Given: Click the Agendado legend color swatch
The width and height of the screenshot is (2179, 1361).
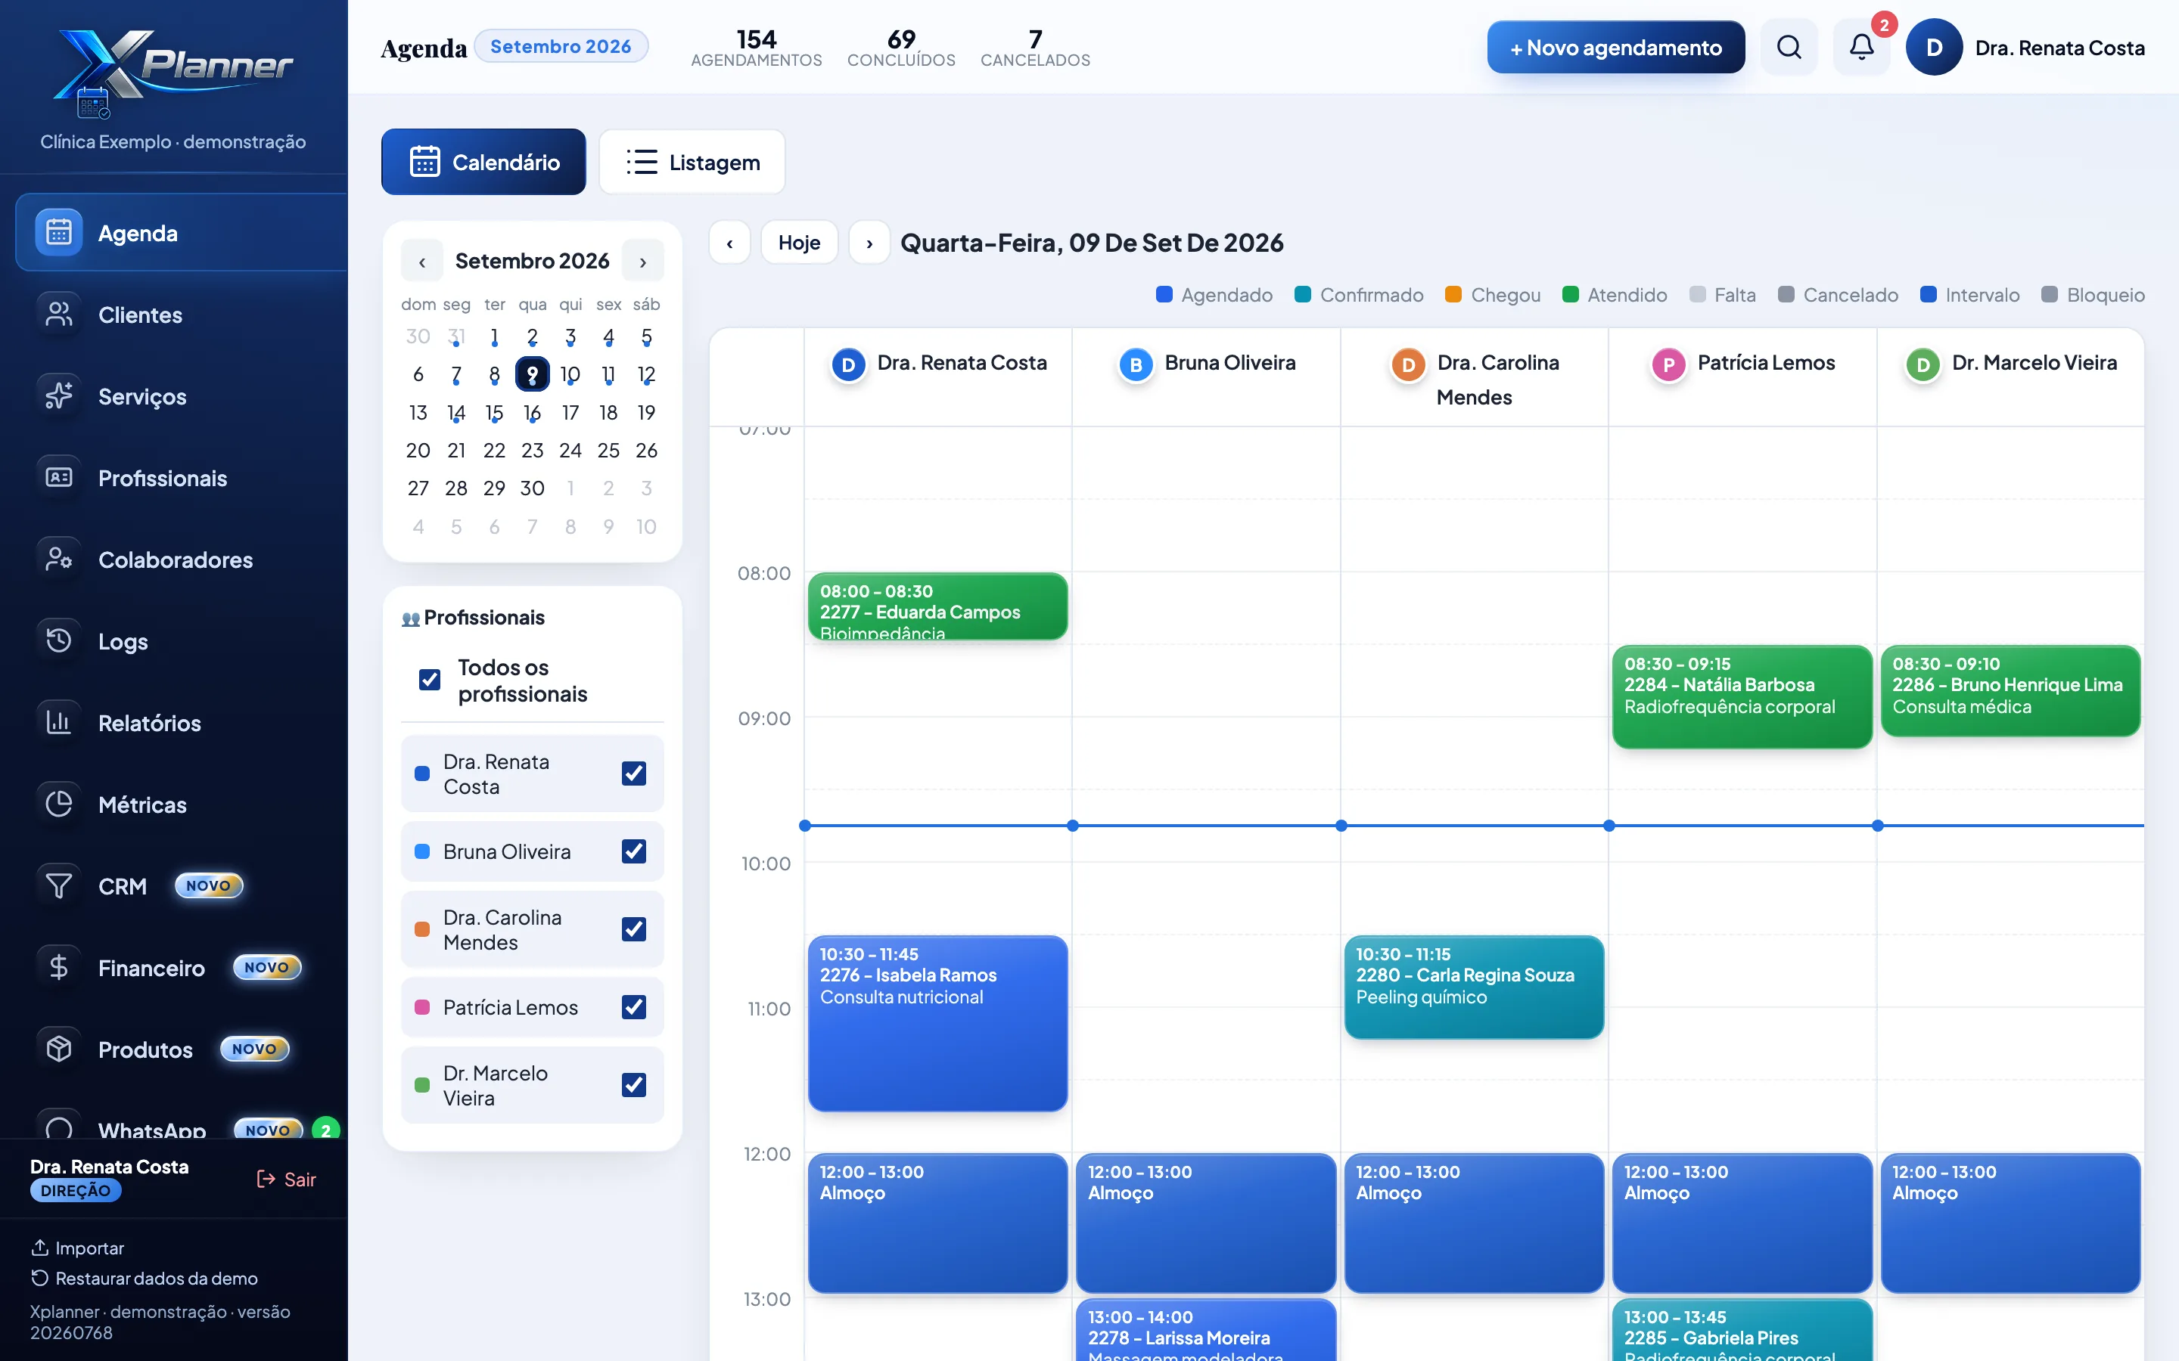Looking at the screenshot, I should click(1164, 294).
